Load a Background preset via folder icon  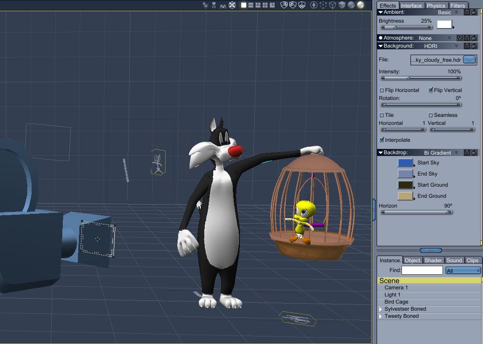click(x=475, y=46)
